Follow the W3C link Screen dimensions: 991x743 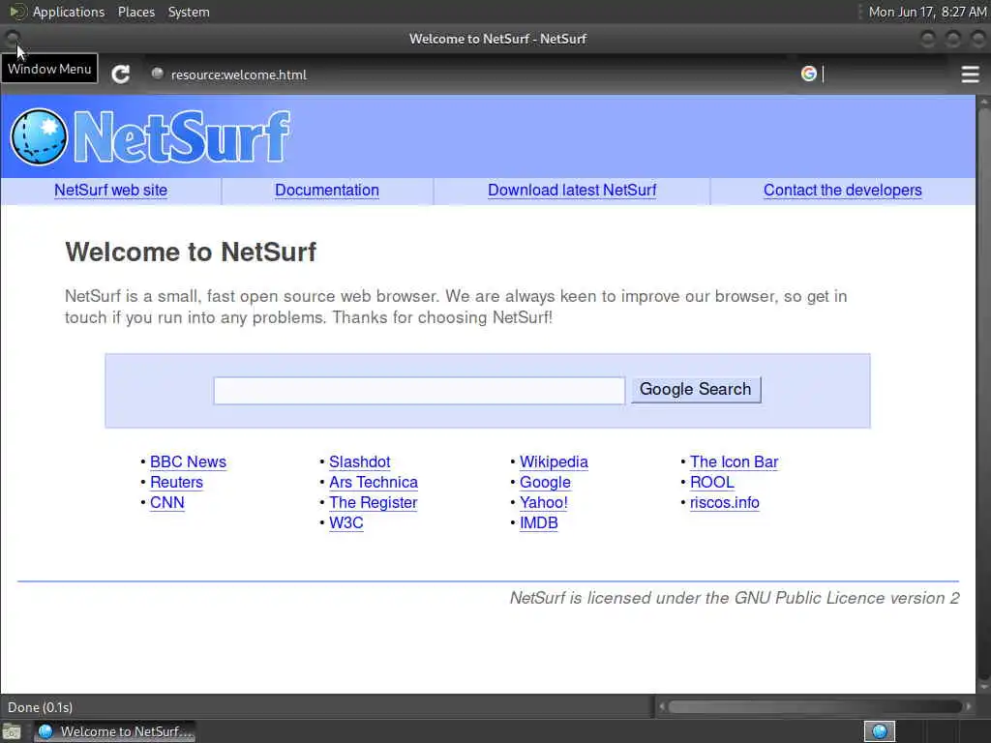(x=345, y=522)
